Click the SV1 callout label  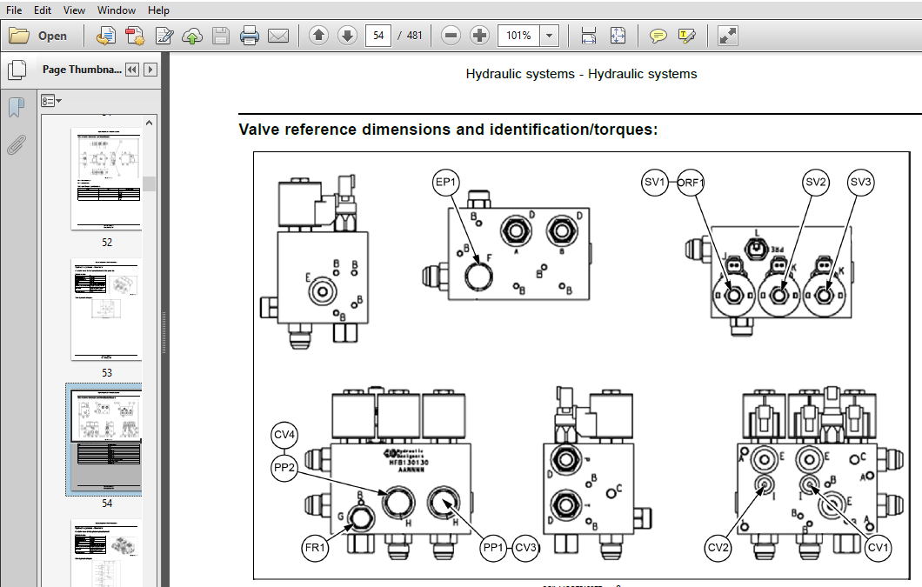pyautogui.click(x=654, y=183)
